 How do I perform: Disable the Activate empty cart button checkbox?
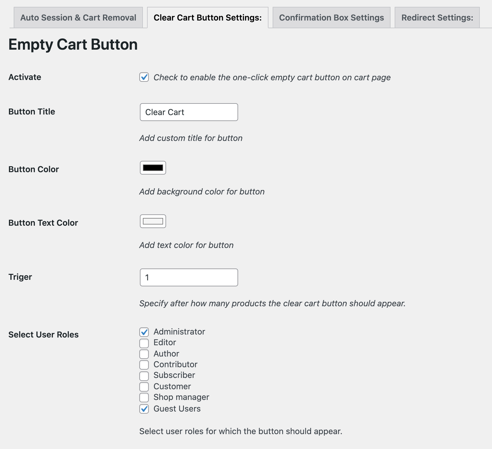144,78
